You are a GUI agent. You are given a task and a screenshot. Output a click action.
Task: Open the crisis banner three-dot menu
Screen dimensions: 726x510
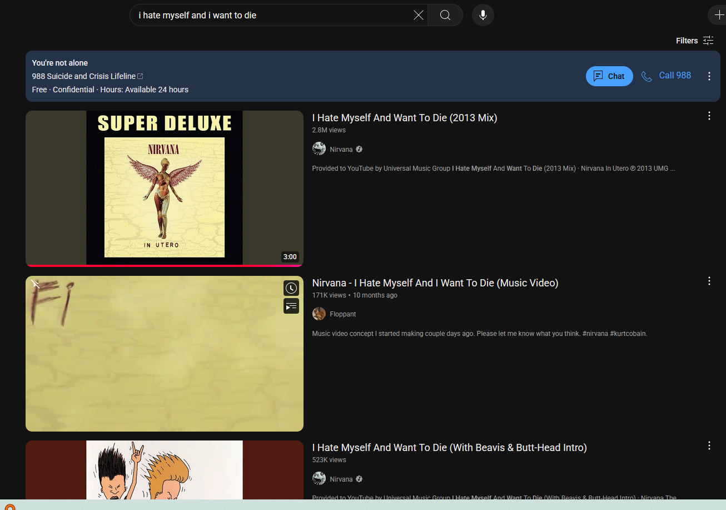pos(709,76)
